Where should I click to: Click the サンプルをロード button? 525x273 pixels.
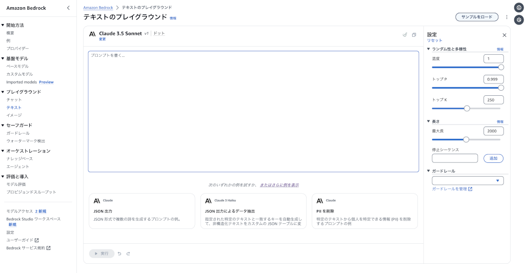(x=477, y=17)
